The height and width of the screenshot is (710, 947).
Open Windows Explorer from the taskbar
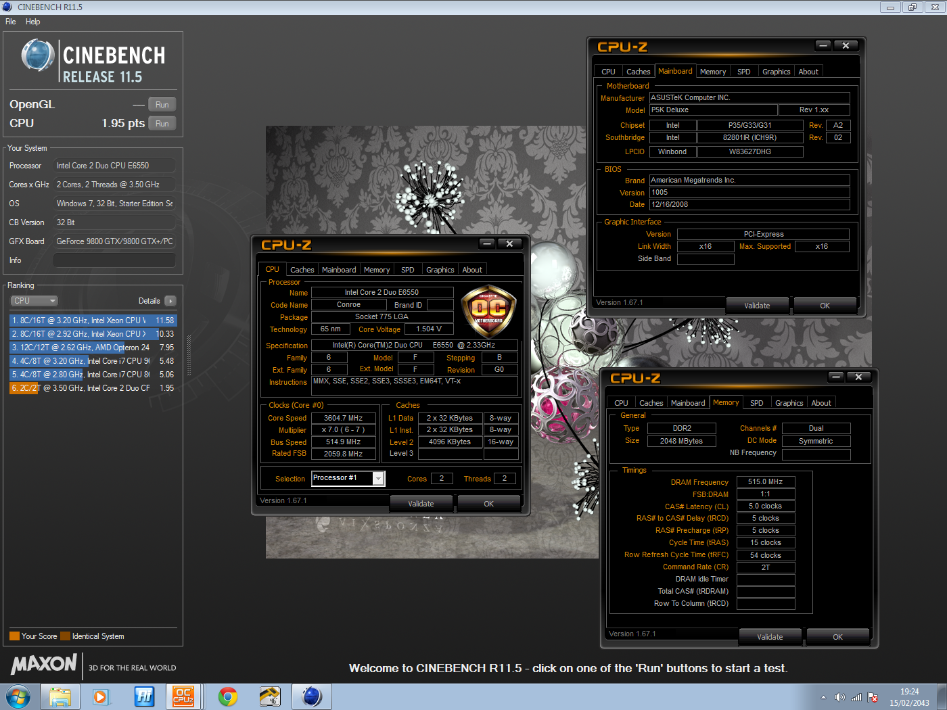tap(60, 696)
